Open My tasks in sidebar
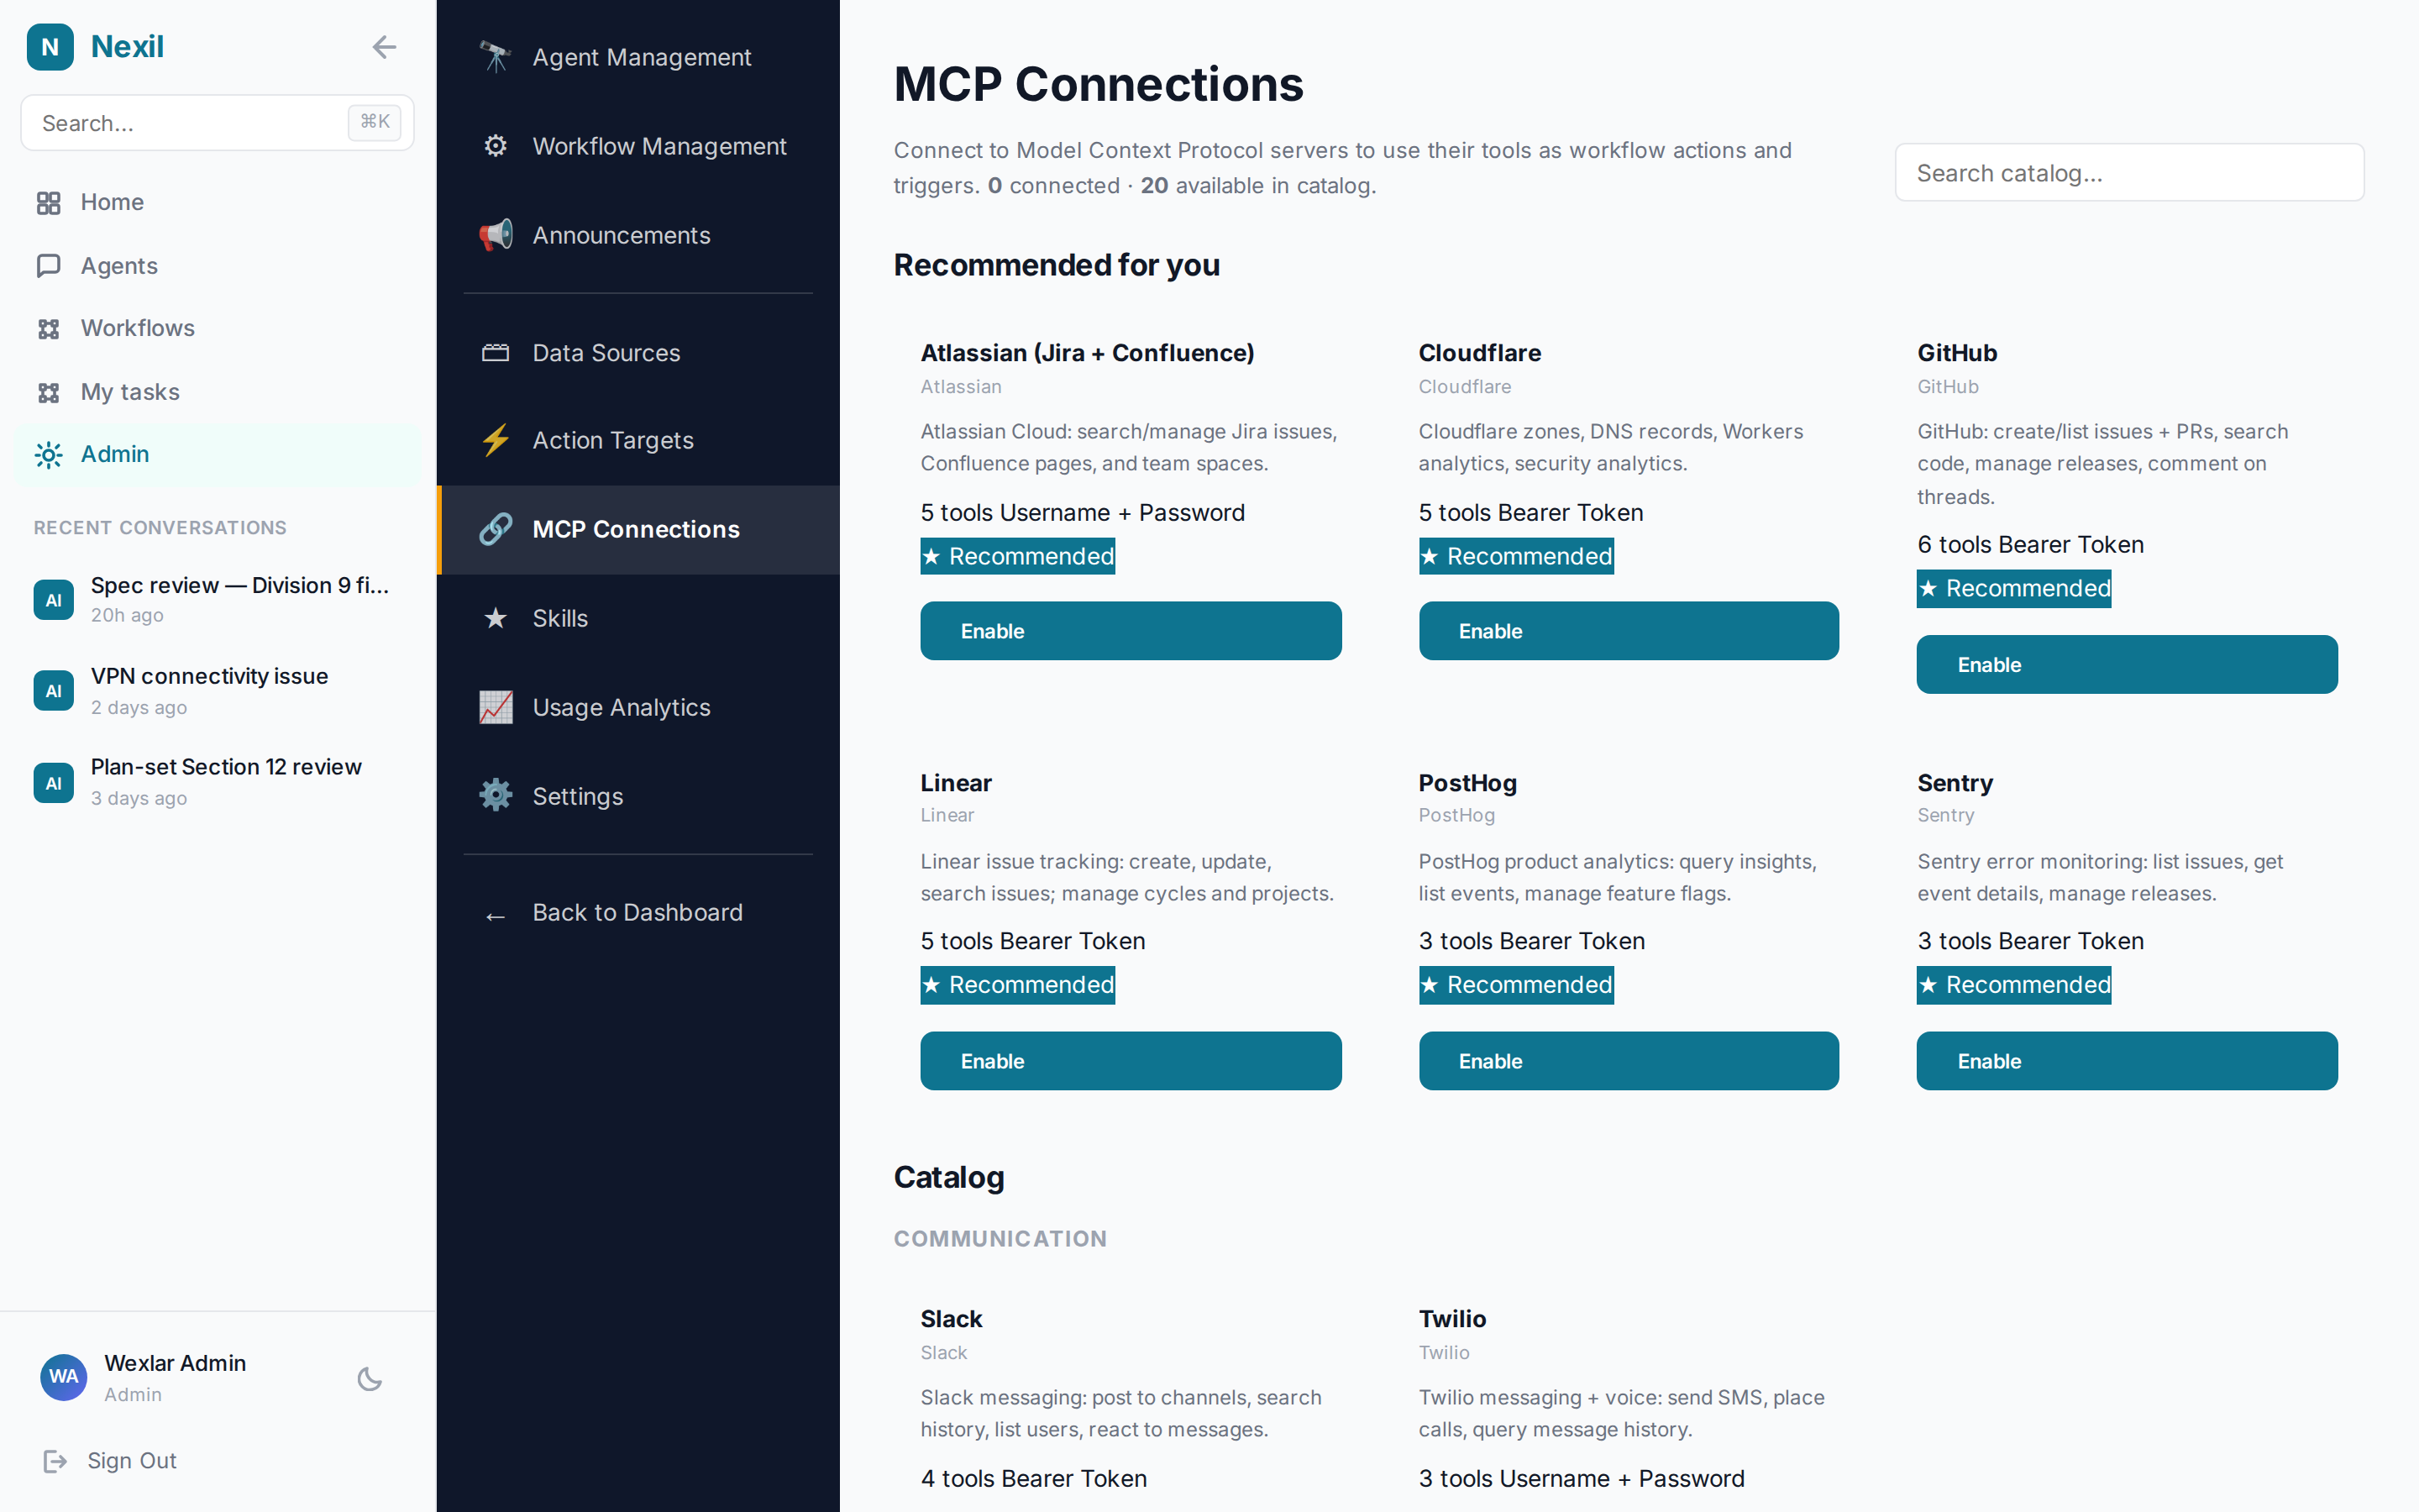This screenshot has width=2419, height=1512. (217, 392)
